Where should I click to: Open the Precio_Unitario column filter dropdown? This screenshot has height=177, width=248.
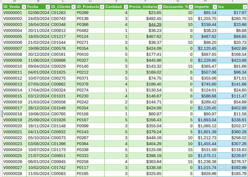pos(160,7)
